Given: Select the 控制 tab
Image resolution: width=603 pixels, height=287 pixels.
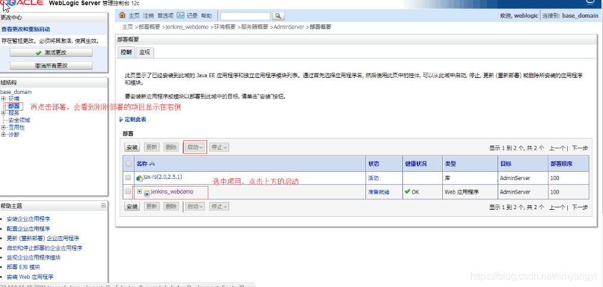Looking at the screenshot, I should pos(126,52).
